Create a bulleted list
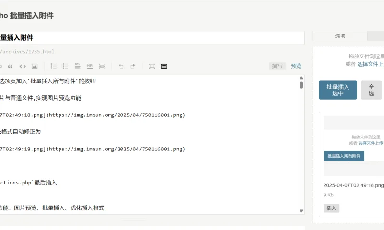384x230 pixels. pos(65,66)
